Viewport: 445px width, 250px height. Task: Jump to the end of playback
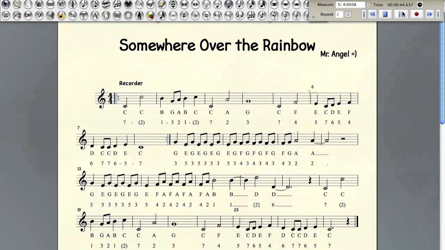point(438,14)
